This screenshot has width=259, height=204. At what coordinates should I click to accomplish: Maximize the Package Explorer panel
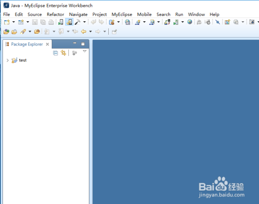(83, 44)
